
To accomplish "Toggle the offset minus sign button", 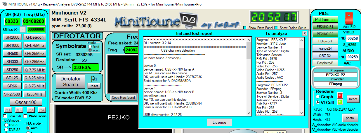I will 23,30.
